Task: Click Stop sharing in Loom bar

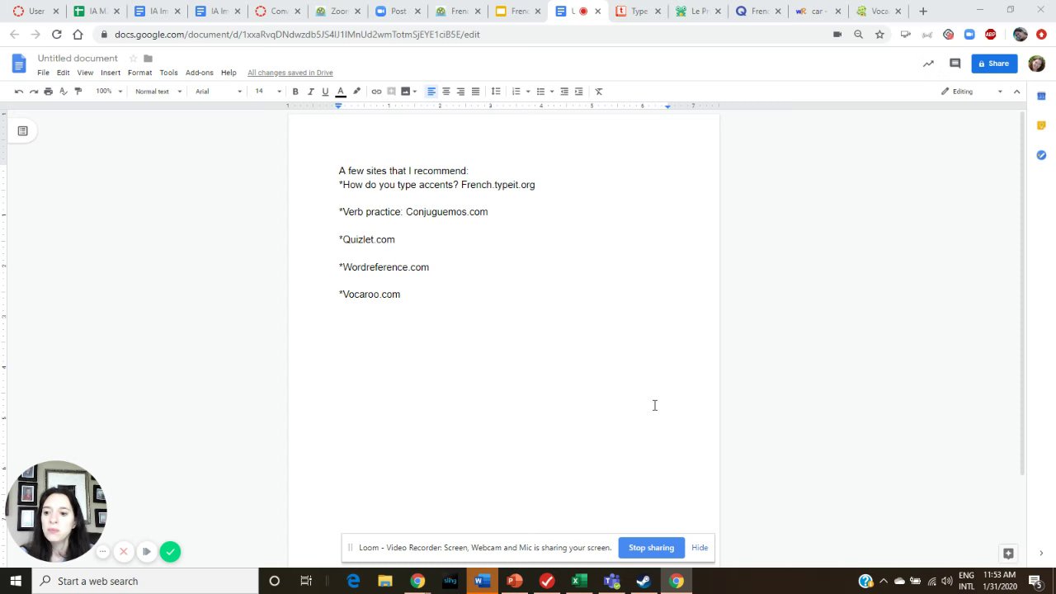Action: (651, 548)
